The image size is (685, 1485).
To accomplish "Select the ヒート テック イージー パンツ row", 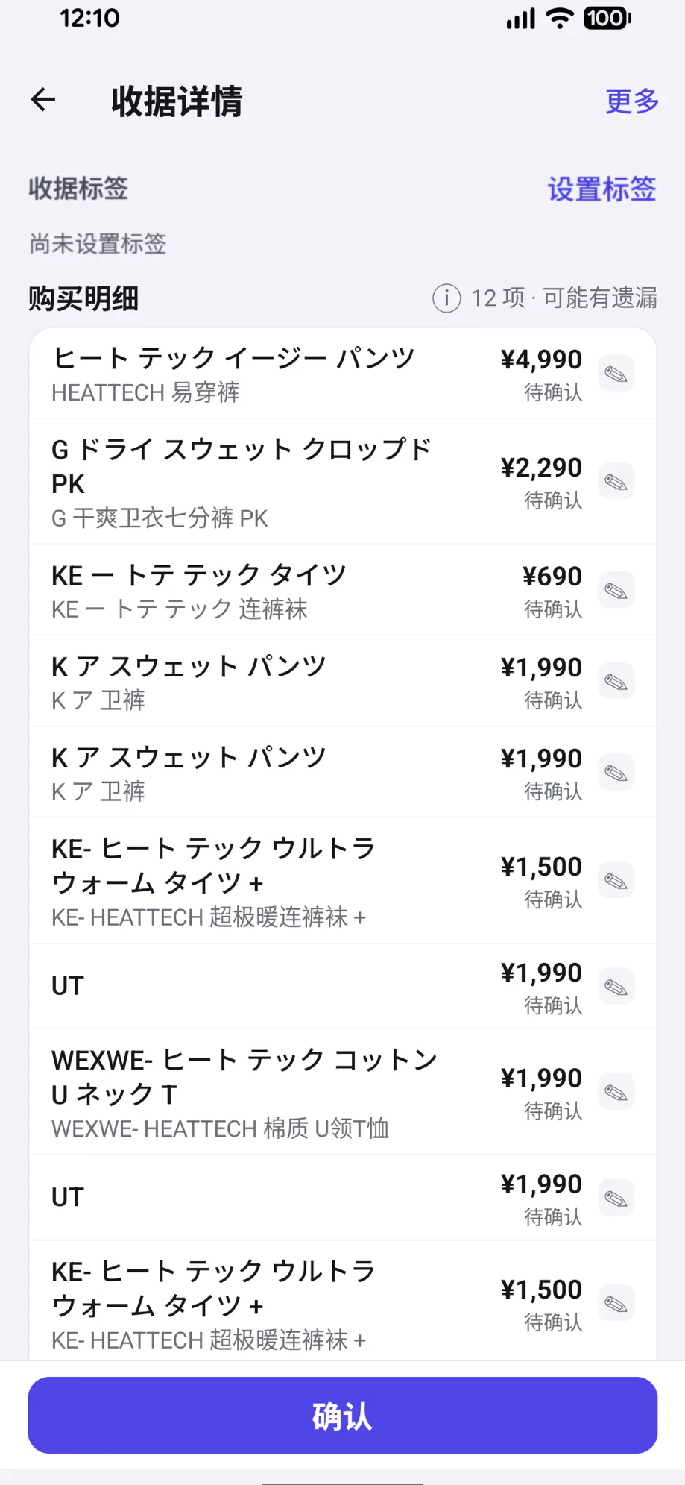I will click(x=343, y=374).
